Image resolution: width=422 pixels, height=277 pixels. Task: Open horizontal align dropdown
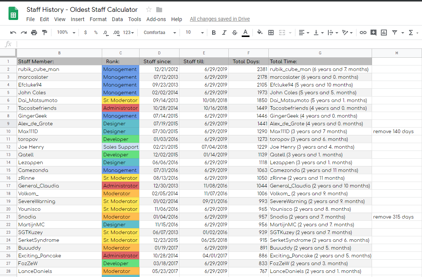point(304,33)
